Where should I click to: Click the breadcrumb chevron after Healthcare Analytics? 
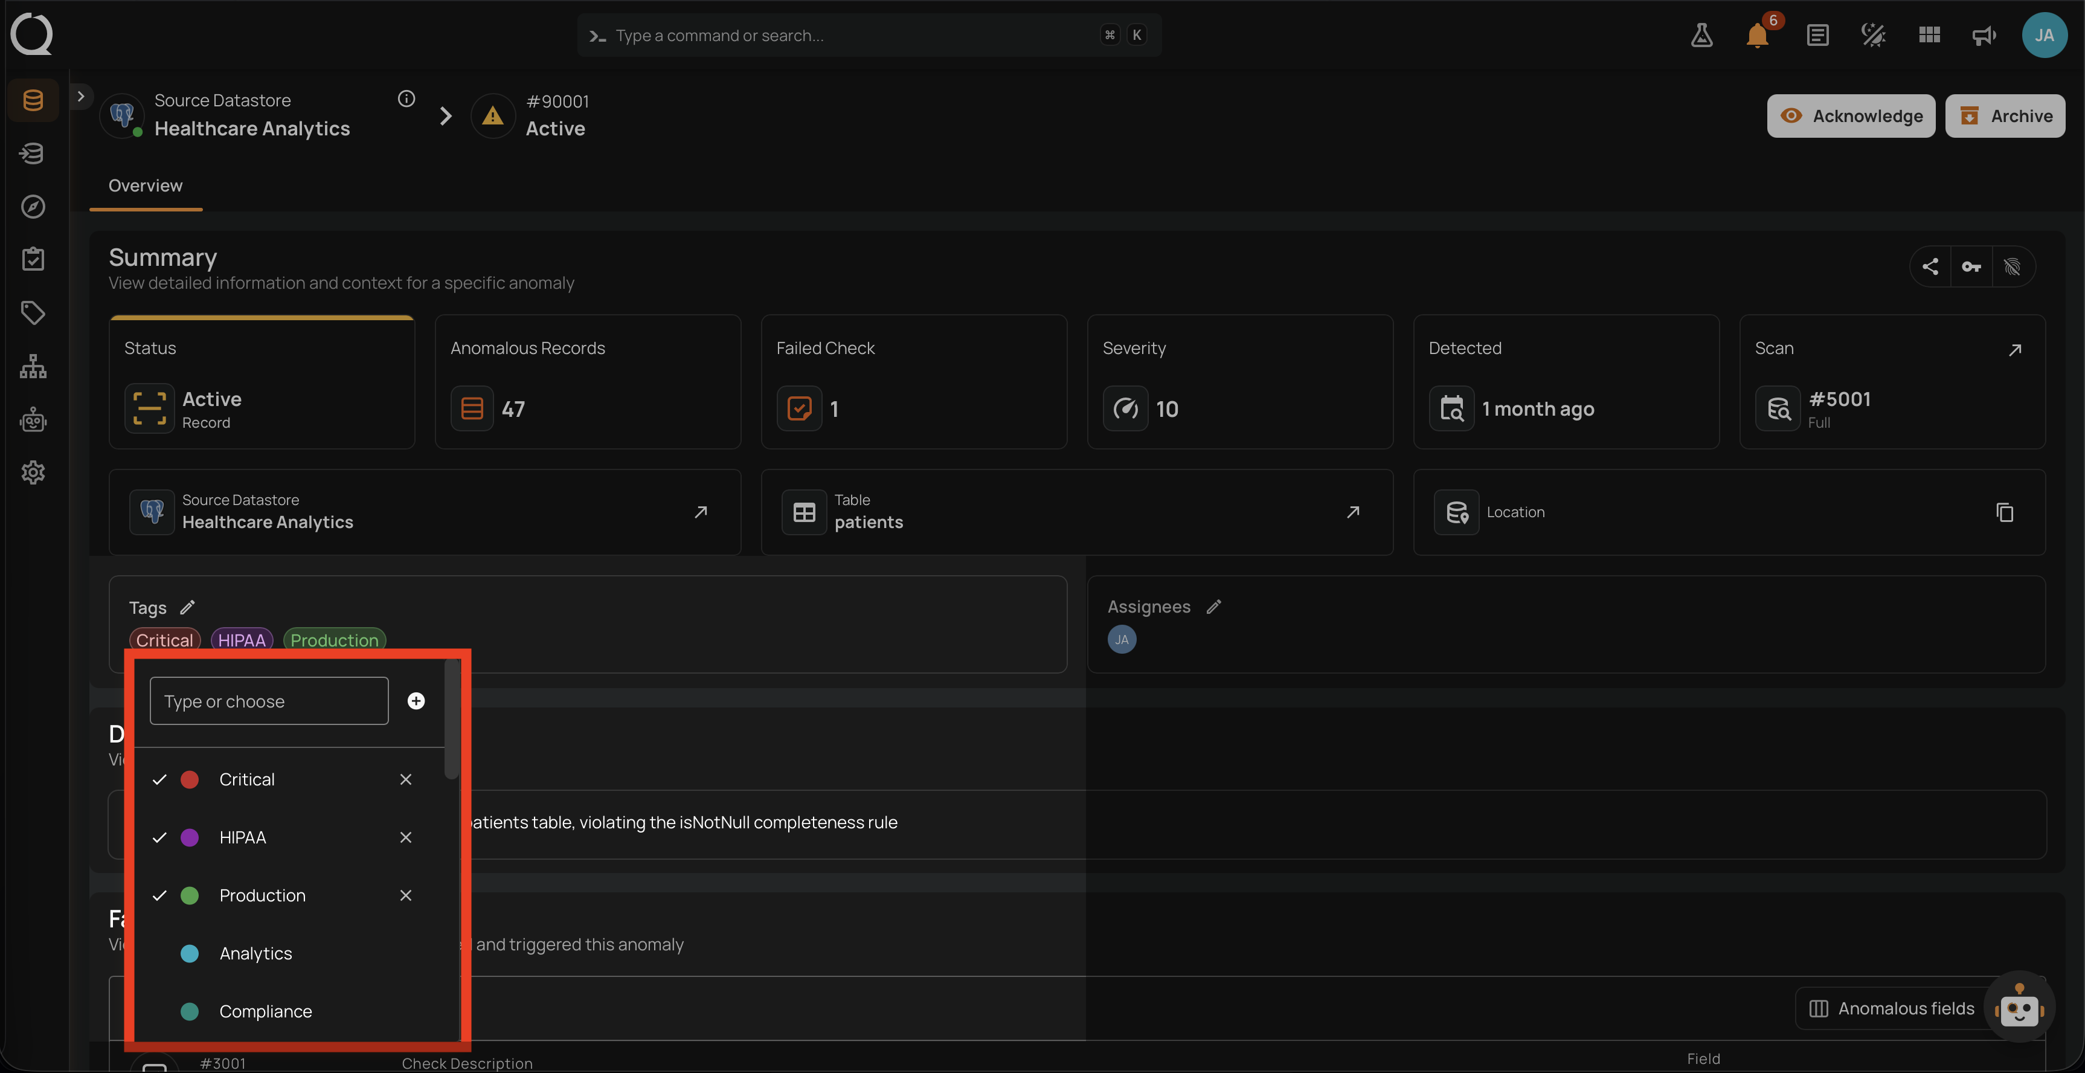pos(445,116)
